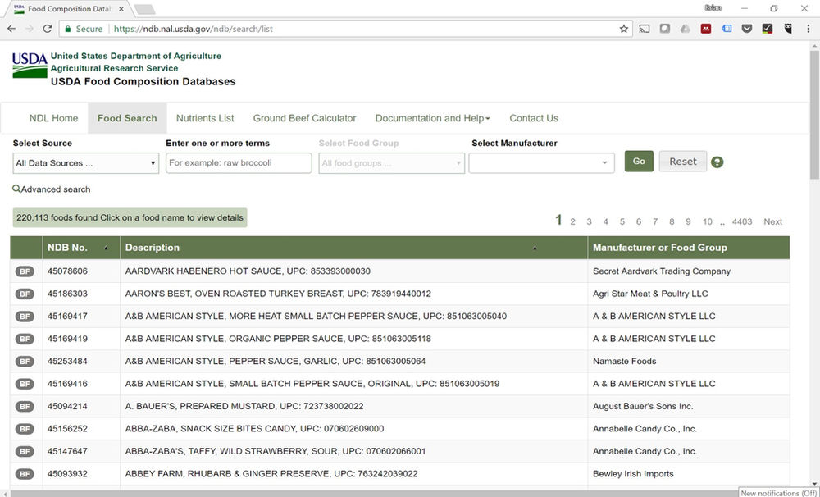Click the BF badge for Abbey Farm preserve

click(25, 474)
